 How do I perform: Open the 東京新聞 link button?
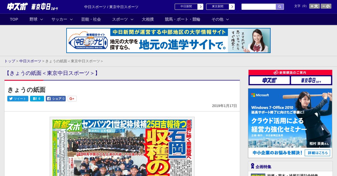(x=218, y=7)
